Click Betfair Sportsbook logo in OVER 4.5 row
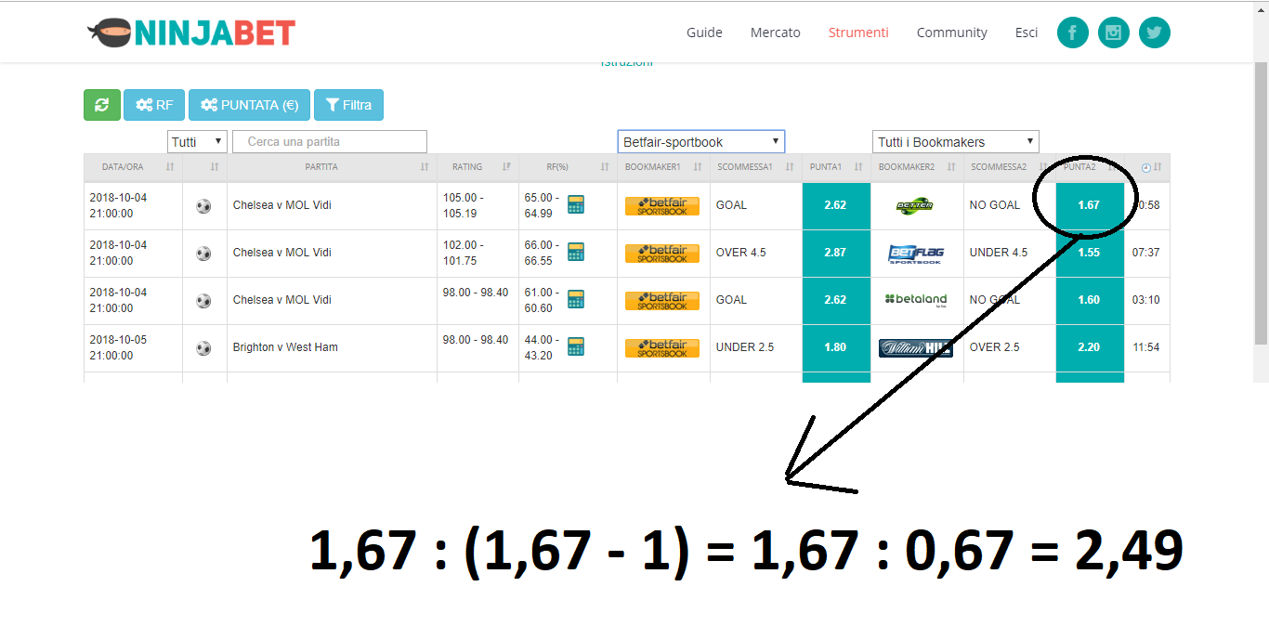This screenshot has height=626, width=1269. (x=662, y=253)
